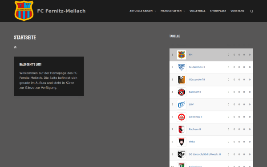Open the Vorstand menu item
The image size is (267, 167).
point(237,11)
